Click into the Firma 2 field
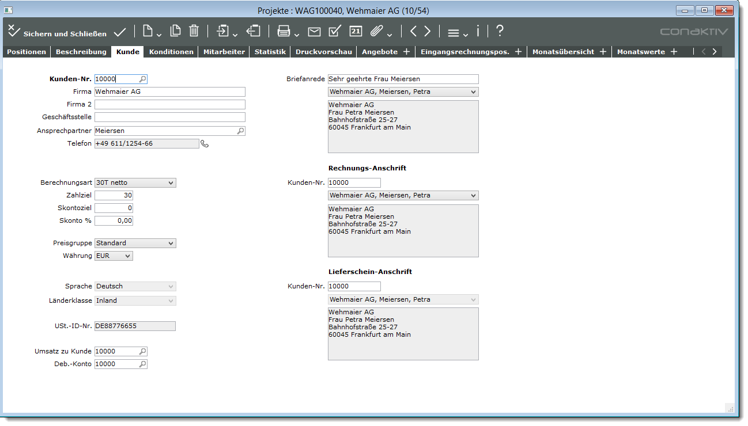748x426 pixels. click(x=169, y=105)
